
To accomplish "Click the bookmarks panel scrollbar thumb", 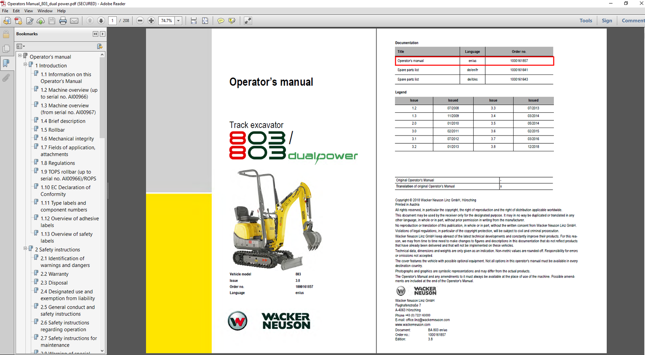I will tap(102, 98).
